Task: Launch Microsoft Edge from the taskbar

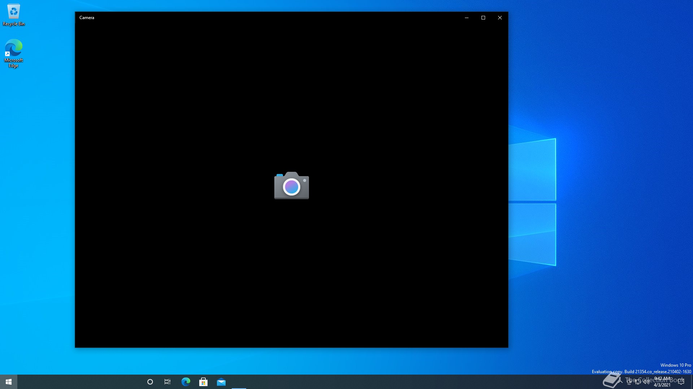Action: click(186, 382)
